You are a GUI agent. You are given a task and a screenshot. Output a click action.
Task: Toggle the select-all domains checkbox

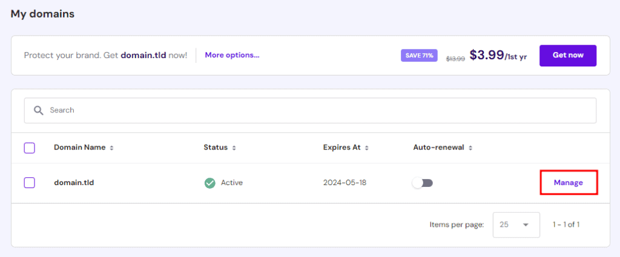(29, 148)
